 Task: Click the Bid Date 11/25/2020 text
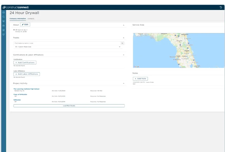tap(58, 91)
